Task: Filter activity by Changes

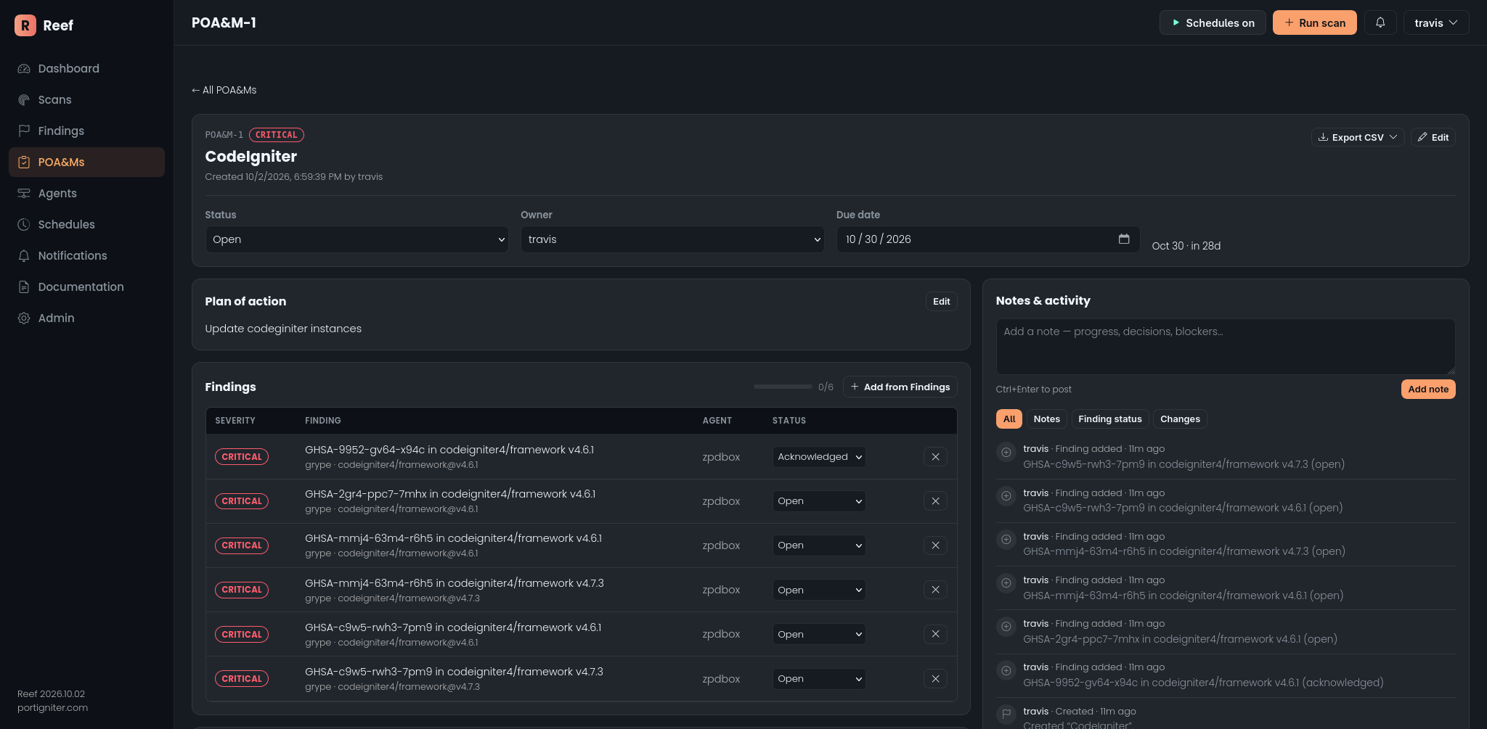Action: (x=1180, y=419)
